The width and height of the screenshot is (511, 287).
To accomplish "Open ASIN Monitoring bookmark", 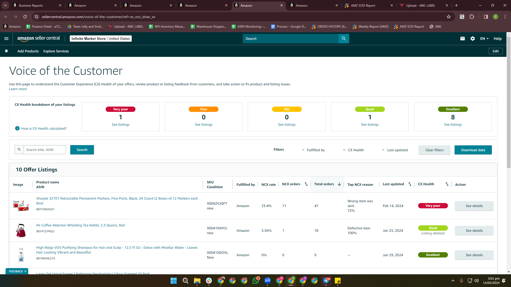I will point(249,27).
